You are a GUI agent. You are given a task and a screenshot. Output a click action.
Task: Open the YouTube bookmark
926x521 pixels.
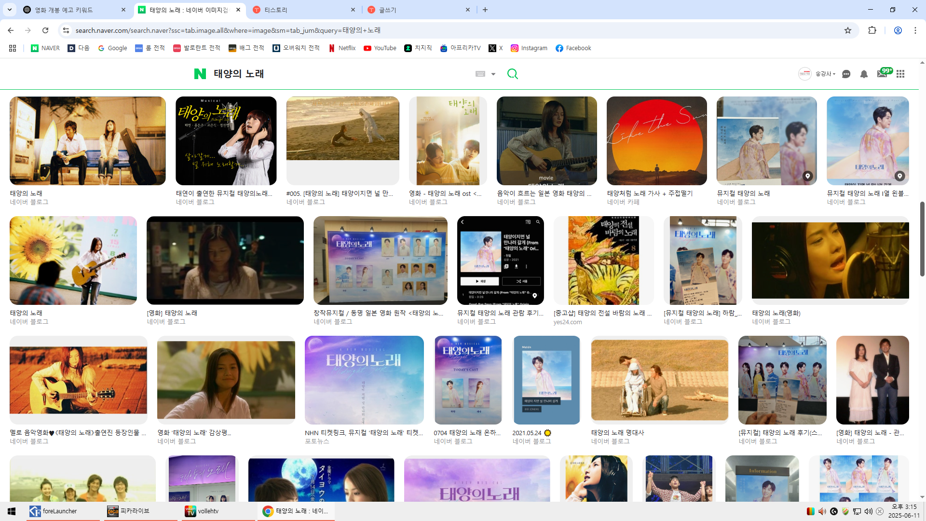380,48
